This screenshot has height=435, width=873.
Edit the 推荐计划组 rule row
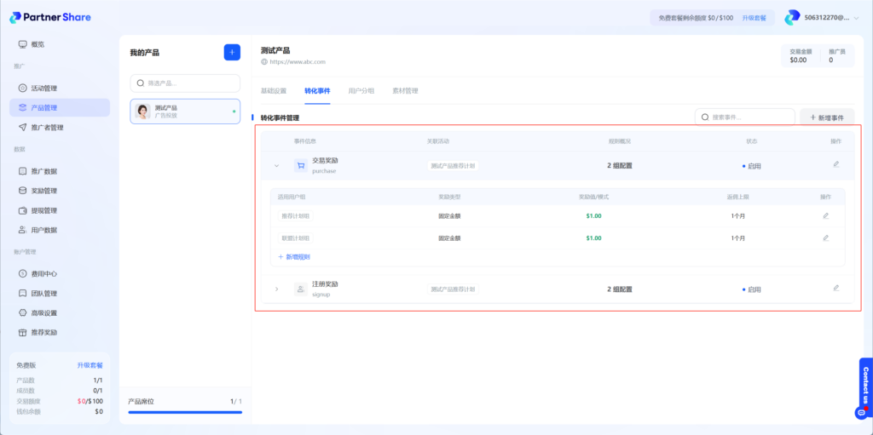coord(825,216)
